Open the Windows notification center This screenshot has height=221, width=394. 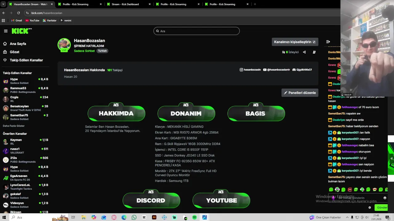click(x=388, y=217)
